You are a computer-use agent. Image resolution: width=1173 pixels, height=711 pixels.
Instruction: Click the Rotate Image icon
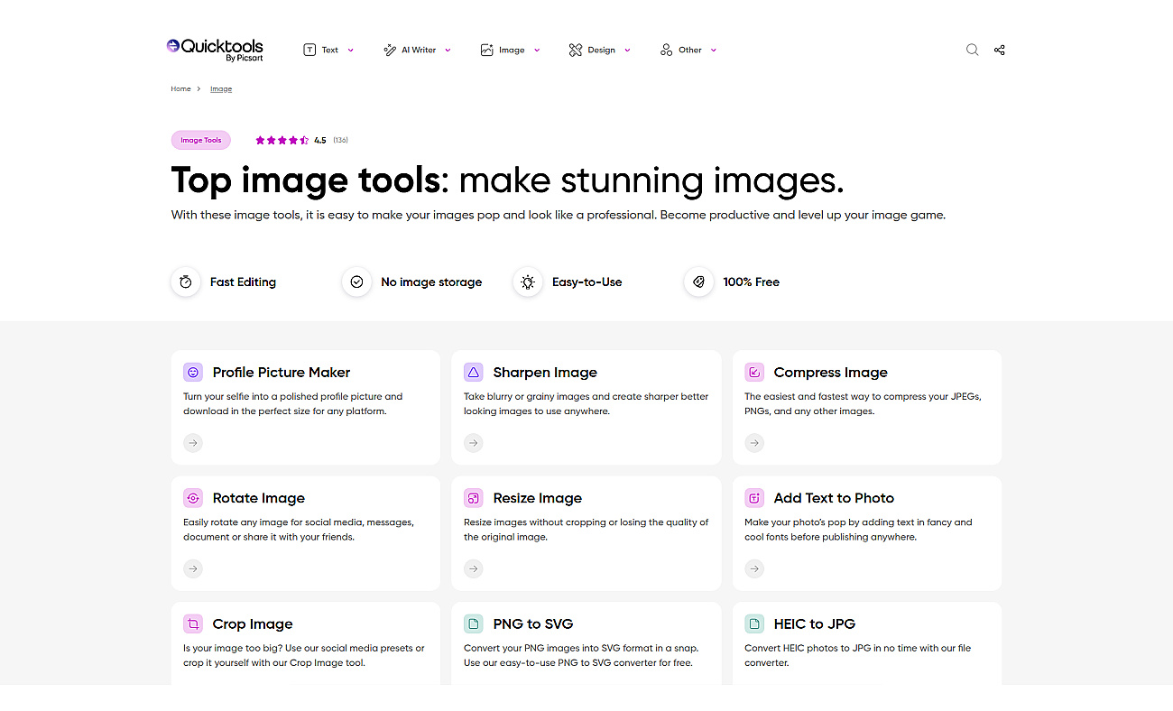193,498
